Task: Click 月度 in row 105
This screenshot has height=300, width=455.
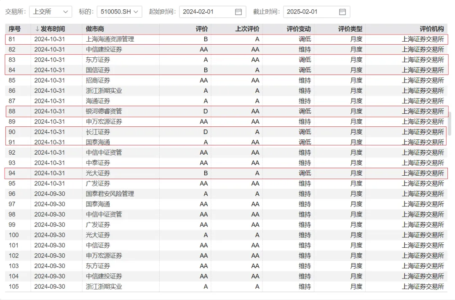Action: click(356, 287)
